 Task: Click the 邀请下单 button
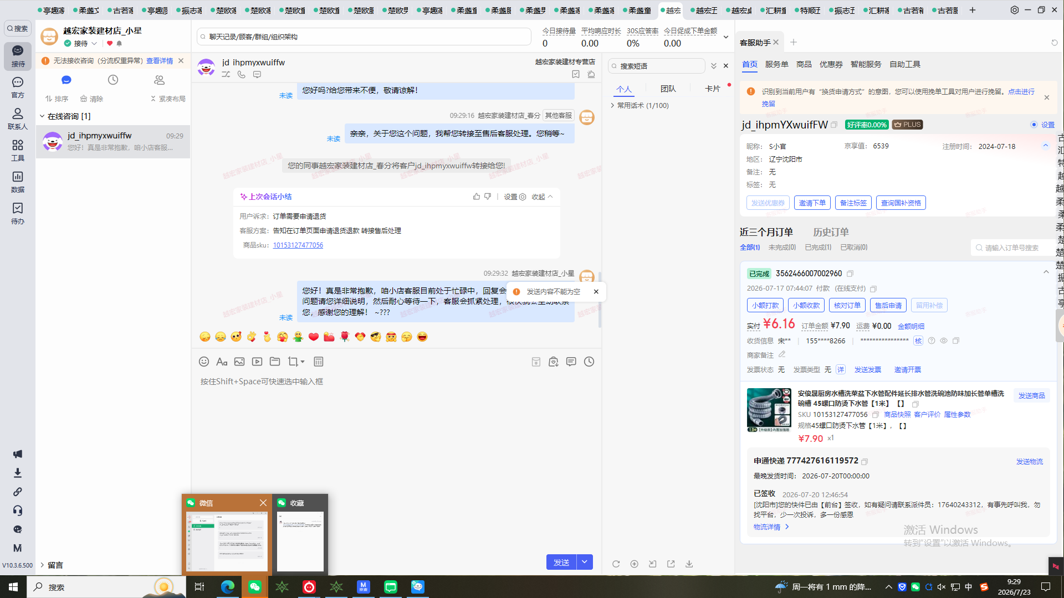(812, 203)
